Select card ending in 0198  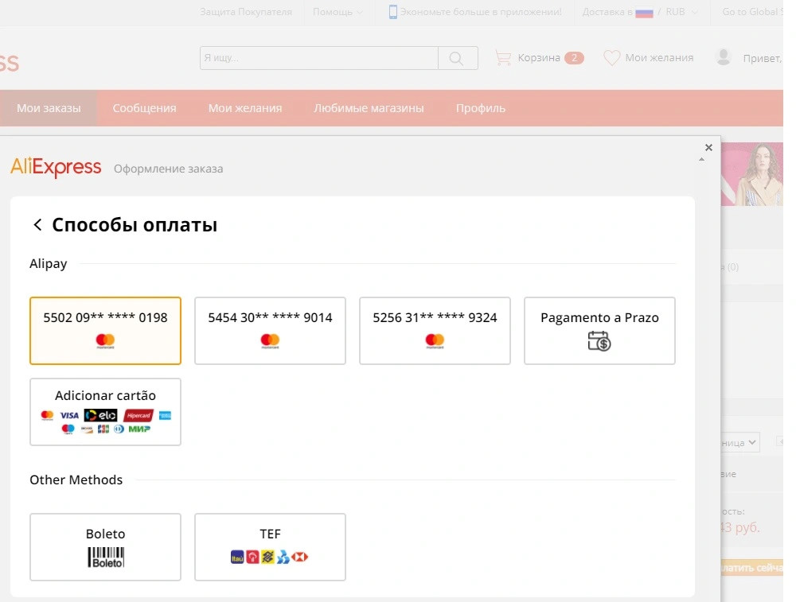pyautogui.click(x=105, y=331)
